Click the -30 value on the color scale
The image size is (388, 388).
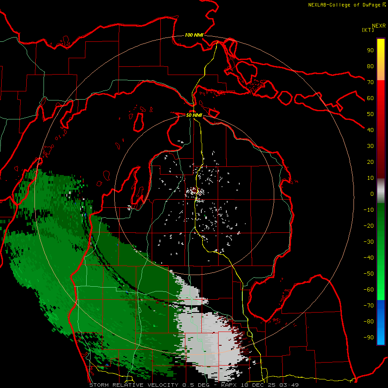[369, 242]
